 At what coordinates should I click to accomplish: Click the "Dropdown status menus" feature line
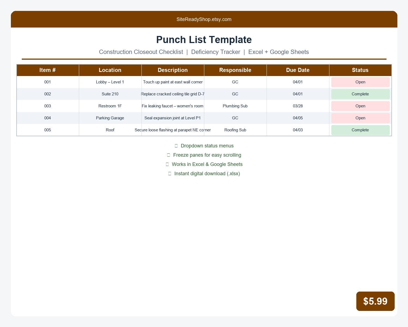pyautogui.click(x=204, y=146)
